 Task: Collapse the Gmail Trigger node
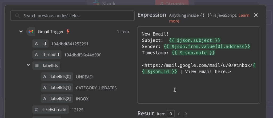(x=21, y=32)
